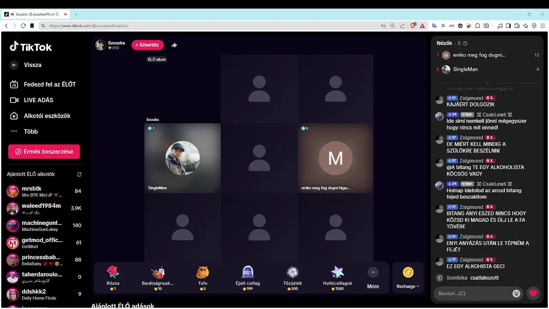Screen dimensions: 549x309
Task: Click browser forward arrow
Action: click(x=15, y=26)
